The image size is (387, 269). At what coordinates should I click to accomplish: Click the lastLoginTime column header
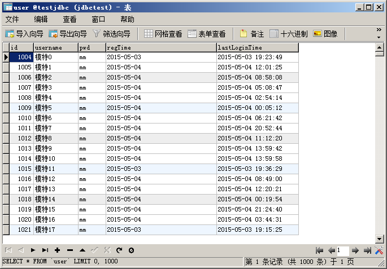(x=258, y=47)
